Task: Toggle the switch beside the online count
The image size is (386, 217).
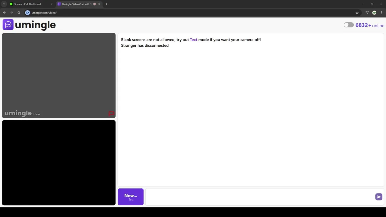Action: (349, 25)
